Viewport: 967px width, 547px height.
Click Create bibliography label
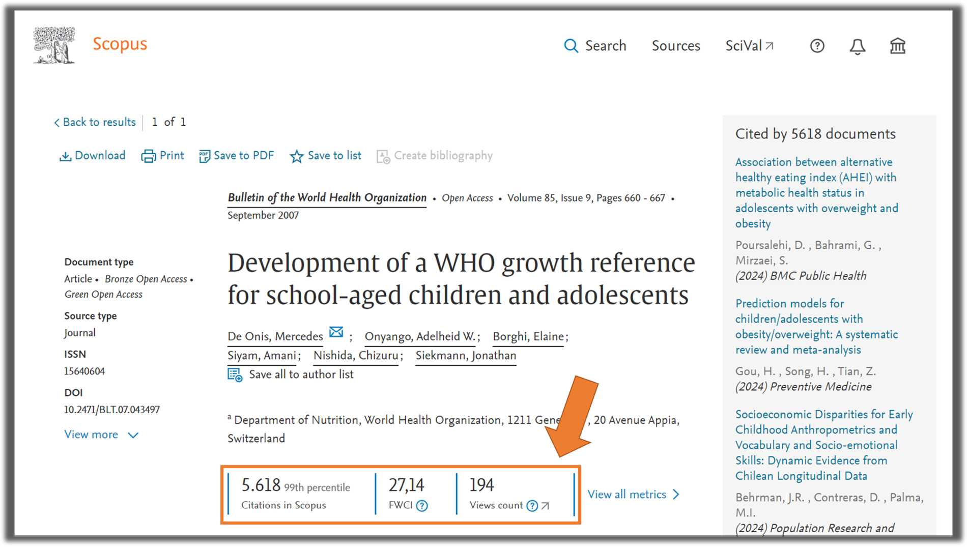(x=443, y=156)
